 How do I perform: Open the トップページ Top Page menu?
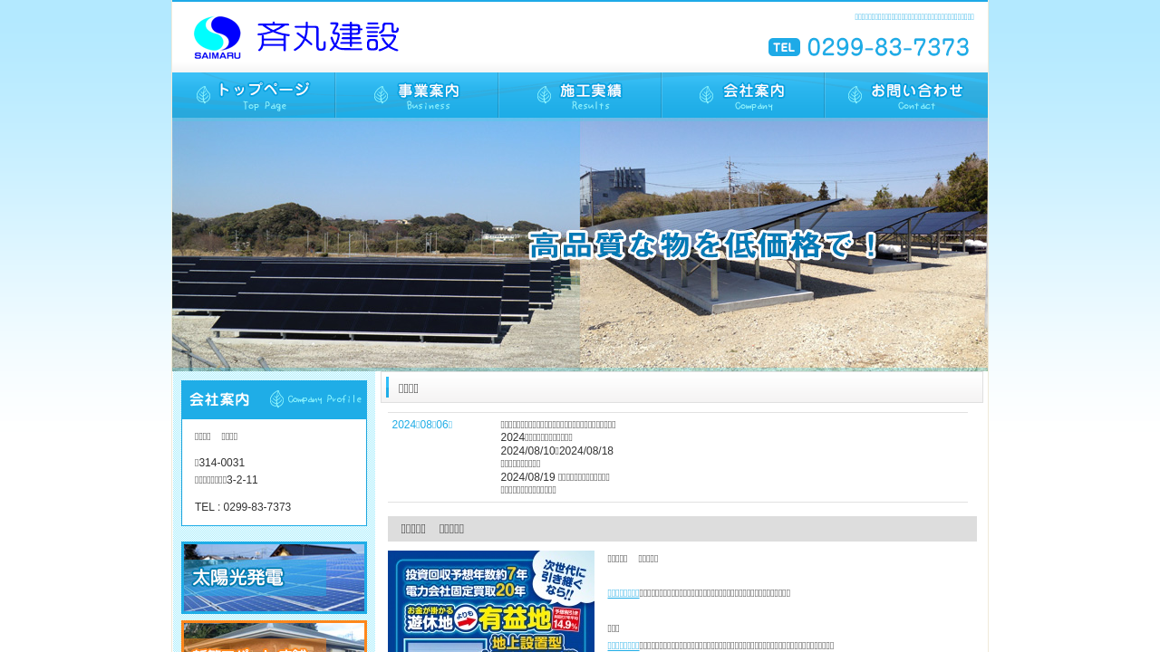click(x=254, y=95)
